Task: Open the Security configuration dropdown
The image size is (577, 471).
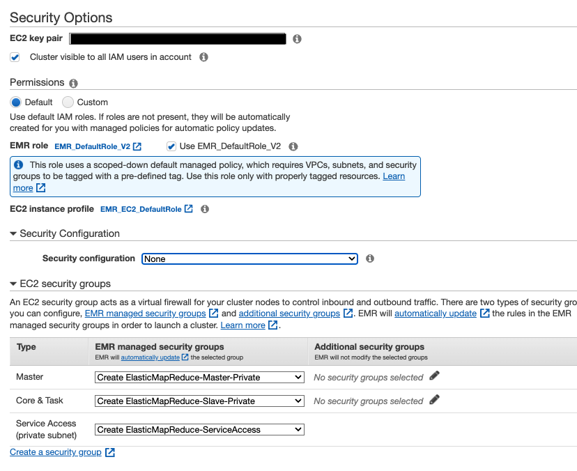Action: [249, 258]
